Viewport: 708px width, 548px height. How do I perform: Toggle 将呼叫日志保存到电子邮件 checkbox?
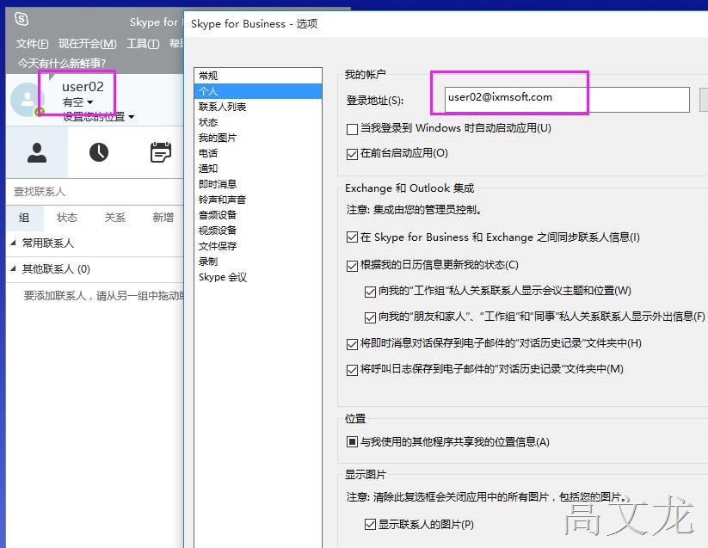click(352, 370)
